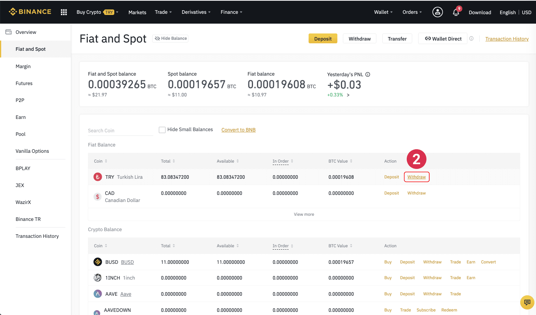Viewport: 536px width, 315px height.
Task: Click the Download link in header
Action: click(x=480, y=12)
